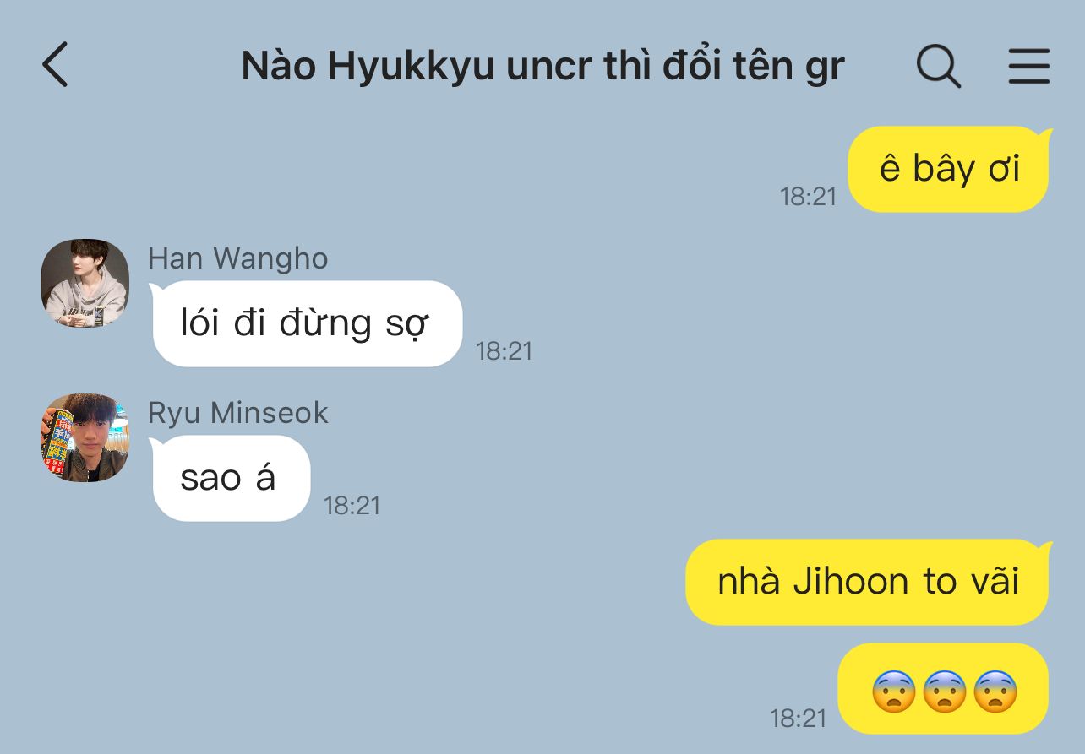
Task: Open Han Wangho's profile picture
Action: tap(85, 283)
